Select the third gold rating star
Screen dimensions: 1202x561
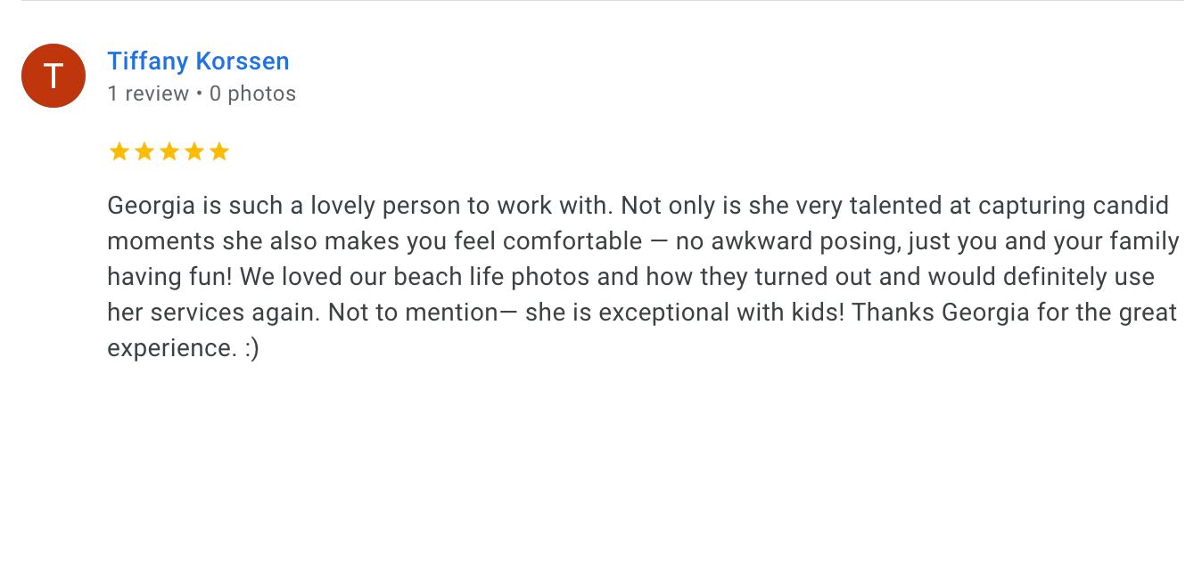pyautogui.click(x=169, y=151)
